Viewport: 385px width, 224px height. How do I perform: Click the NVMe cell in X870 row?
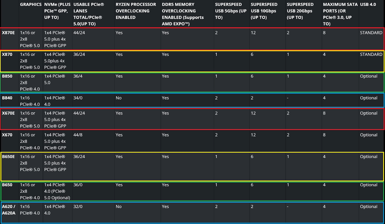(55, 61)
